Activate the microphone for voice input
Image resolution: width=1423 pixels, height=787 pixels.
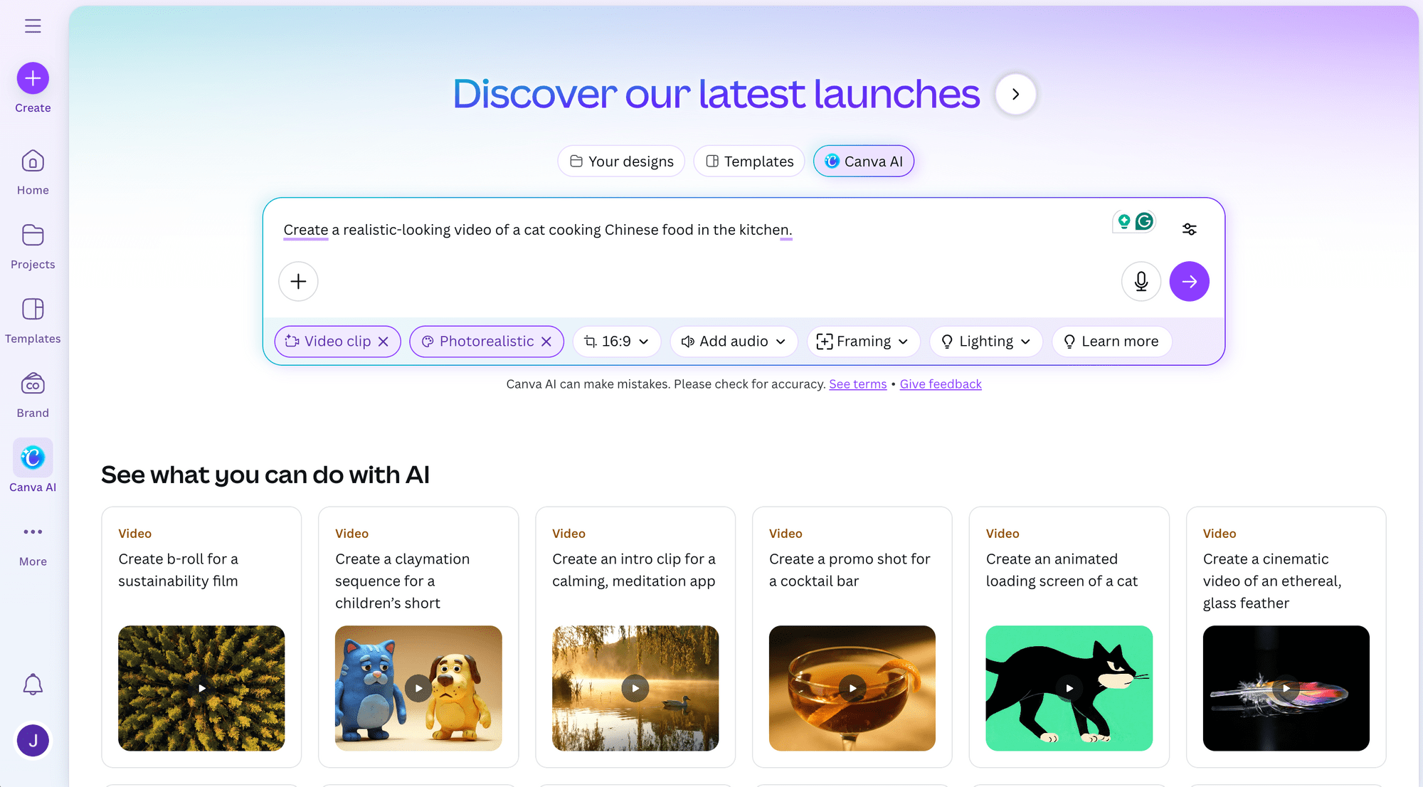pyautogui.click(x=1141, y=281)
